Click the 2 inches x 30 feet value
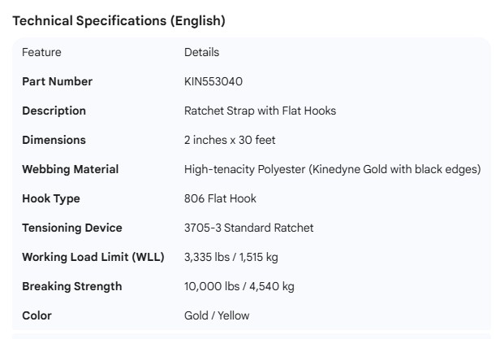This screenshot has height=339, width=500. 230,140
